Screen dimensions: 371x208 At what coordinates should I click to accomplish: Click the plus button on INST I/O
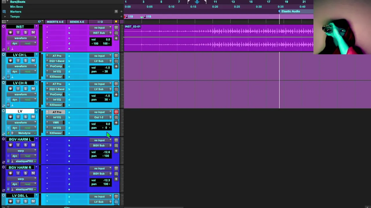click(x=116, y=38)
